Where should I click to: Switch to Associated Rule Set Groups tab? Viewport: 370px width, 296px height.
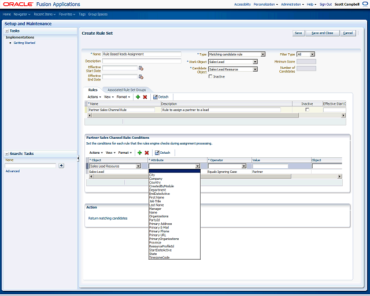(127, 90)
